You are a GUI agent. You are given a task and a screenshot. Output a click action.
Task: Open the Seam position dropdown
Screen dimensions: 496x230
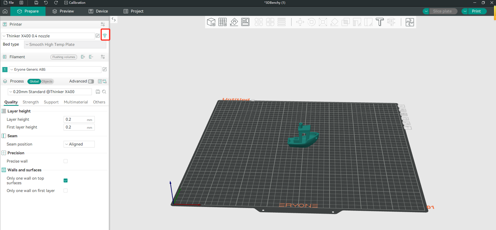click(79, 144)
